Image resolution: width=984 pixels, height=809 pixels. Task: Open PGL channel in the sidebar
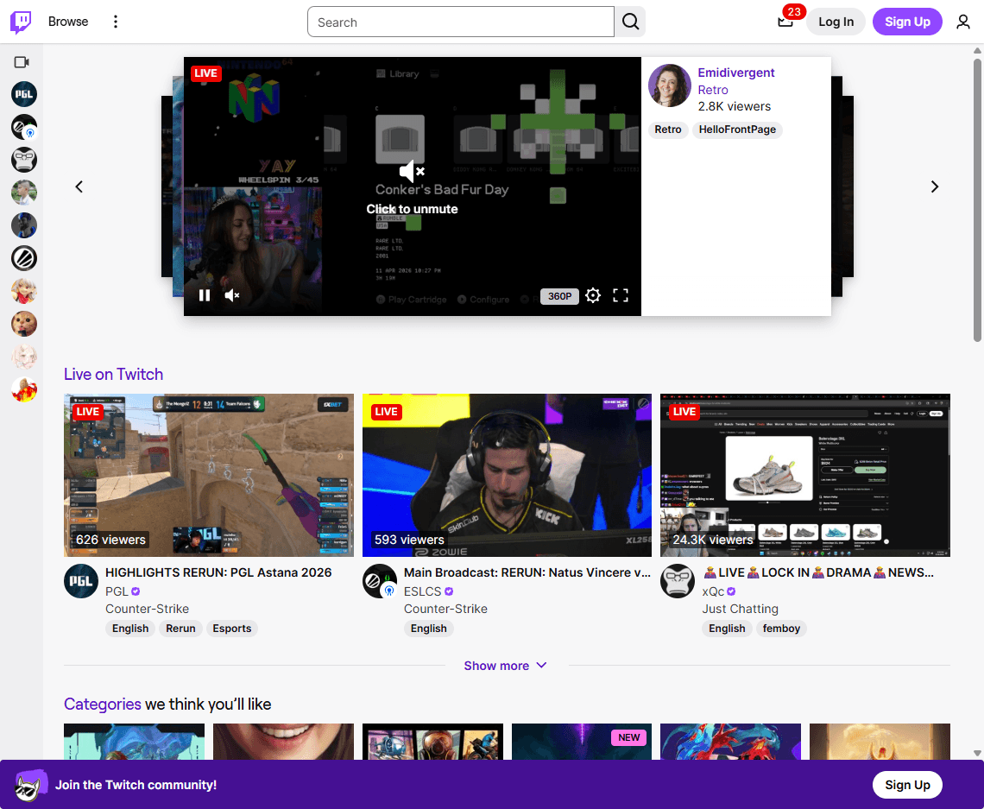(x=24, y=94)
